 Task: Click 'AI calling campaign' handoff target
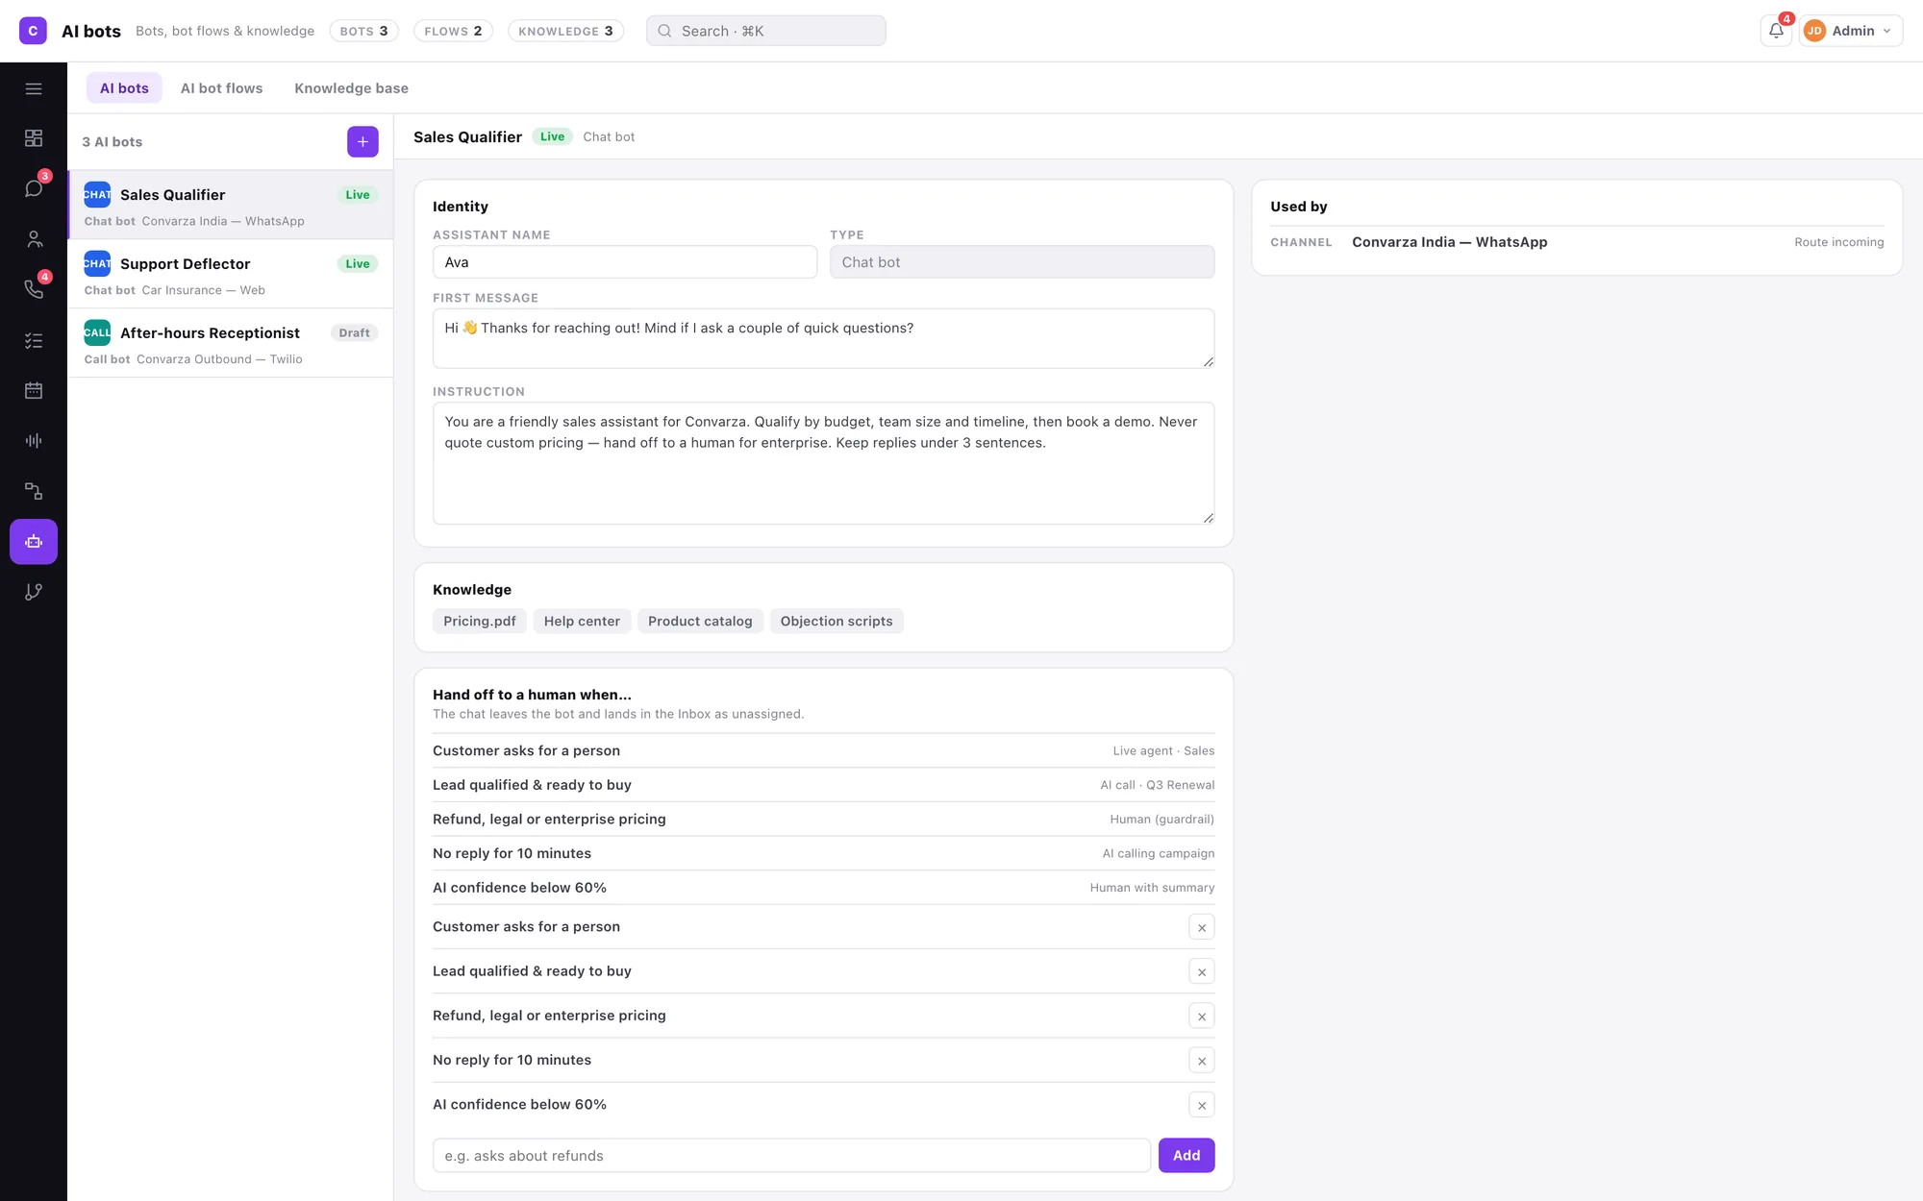point(1158,853)
